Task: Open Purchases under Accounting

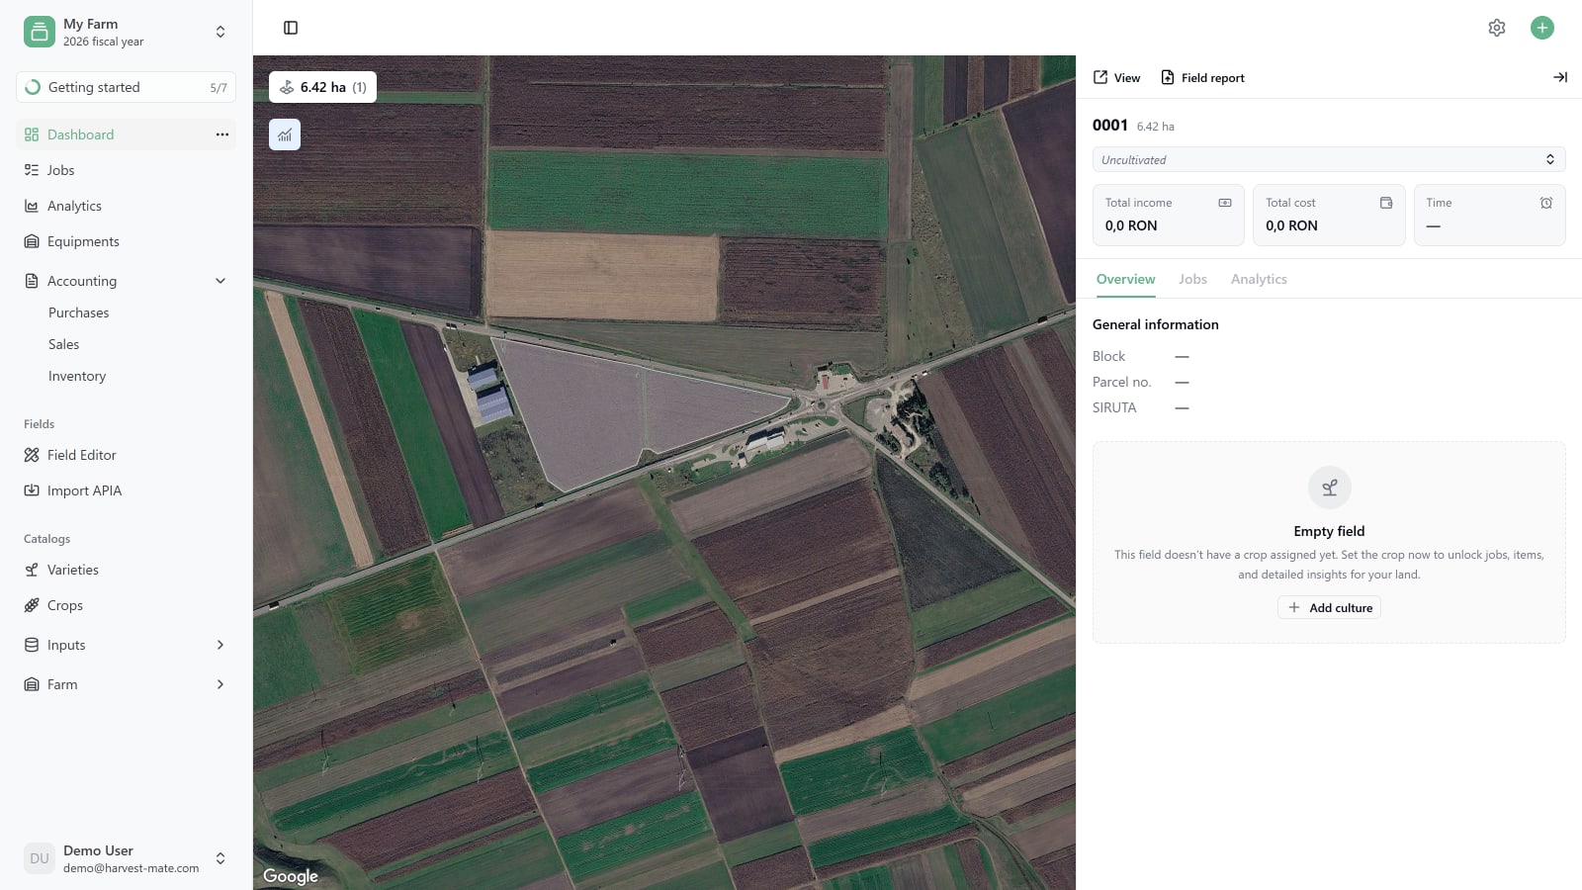Action: tap(79, 312)
